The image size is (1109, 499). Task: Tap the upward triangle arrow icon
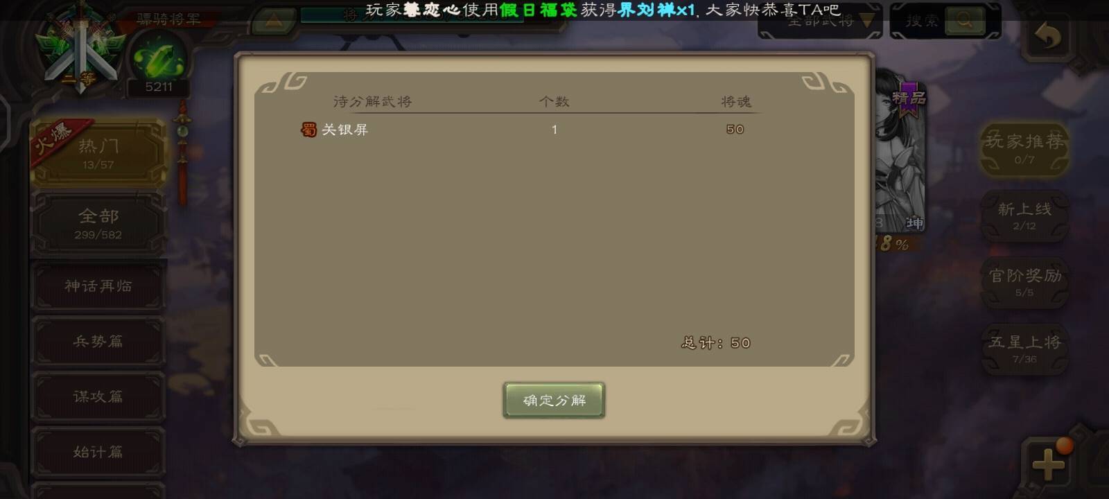(272, 22)
